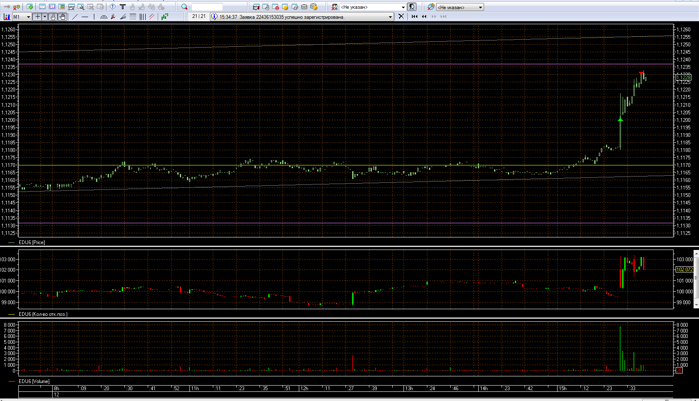The image size is (699, 401).
Task: Click the window with wrench settings icon
Action: pos(81,7)
